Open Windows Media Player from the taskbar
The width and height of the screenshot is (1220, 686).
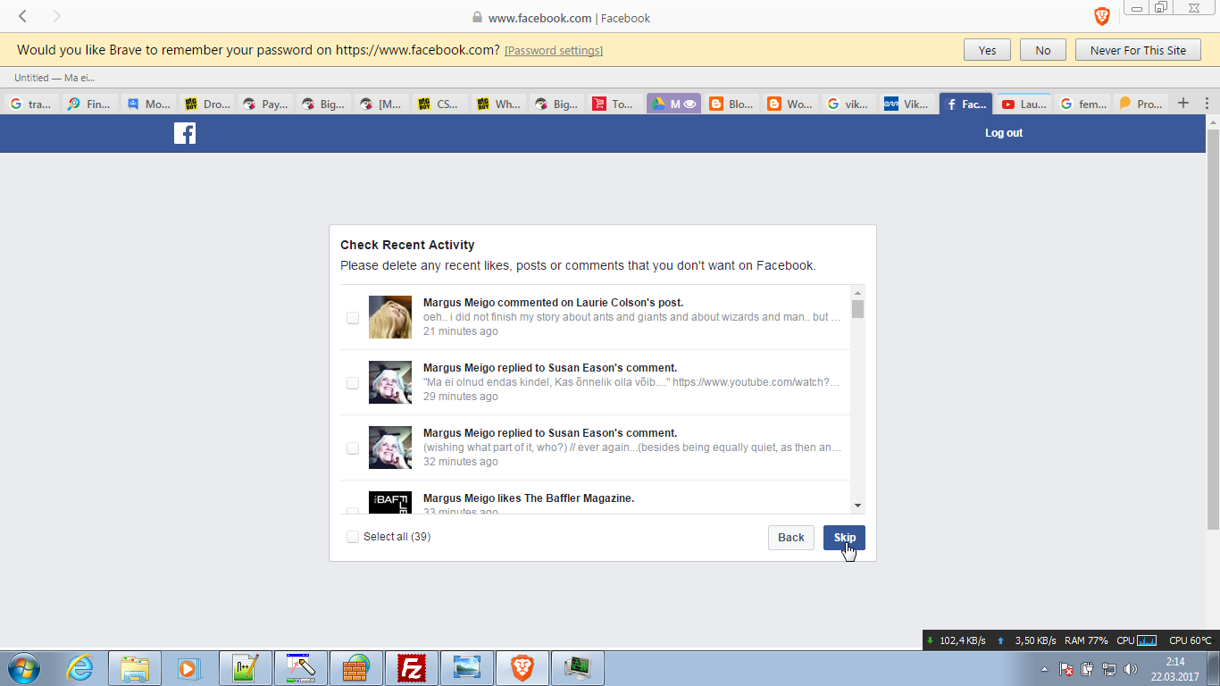pos(188,668)
